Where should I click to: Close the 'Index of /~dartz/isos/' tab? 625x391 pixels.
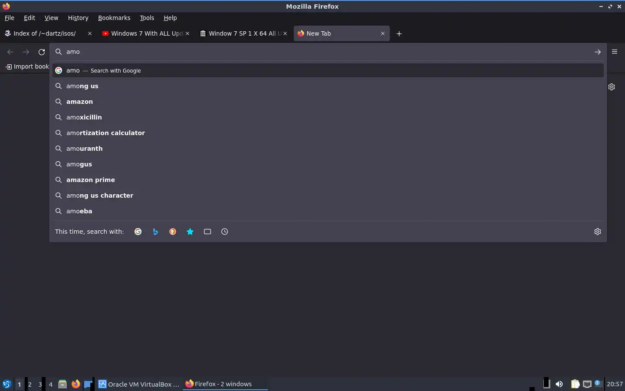point(90,33)
